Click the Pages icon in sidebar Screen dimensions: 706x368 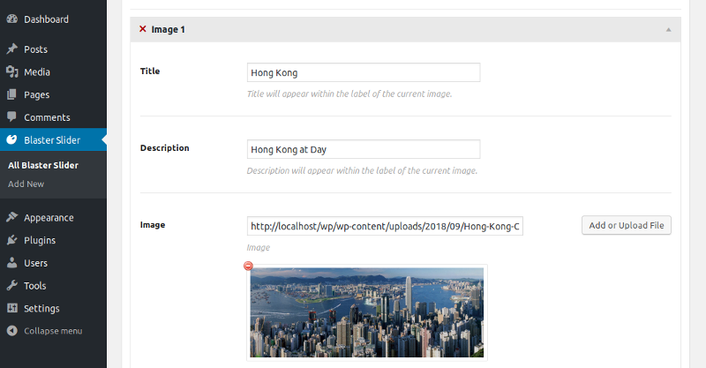pos(12,94)
